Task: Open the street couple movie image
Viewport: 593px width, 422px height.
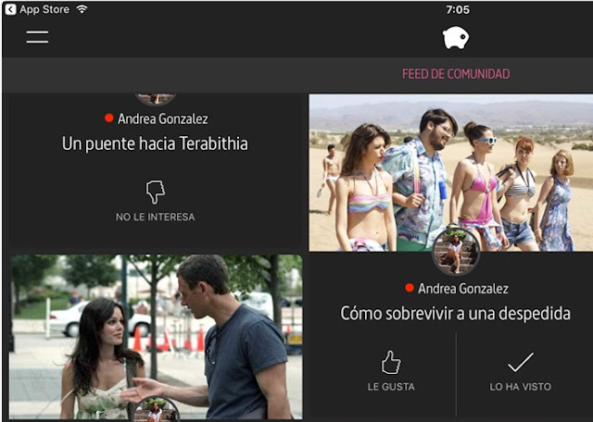Action: point(156,337)
